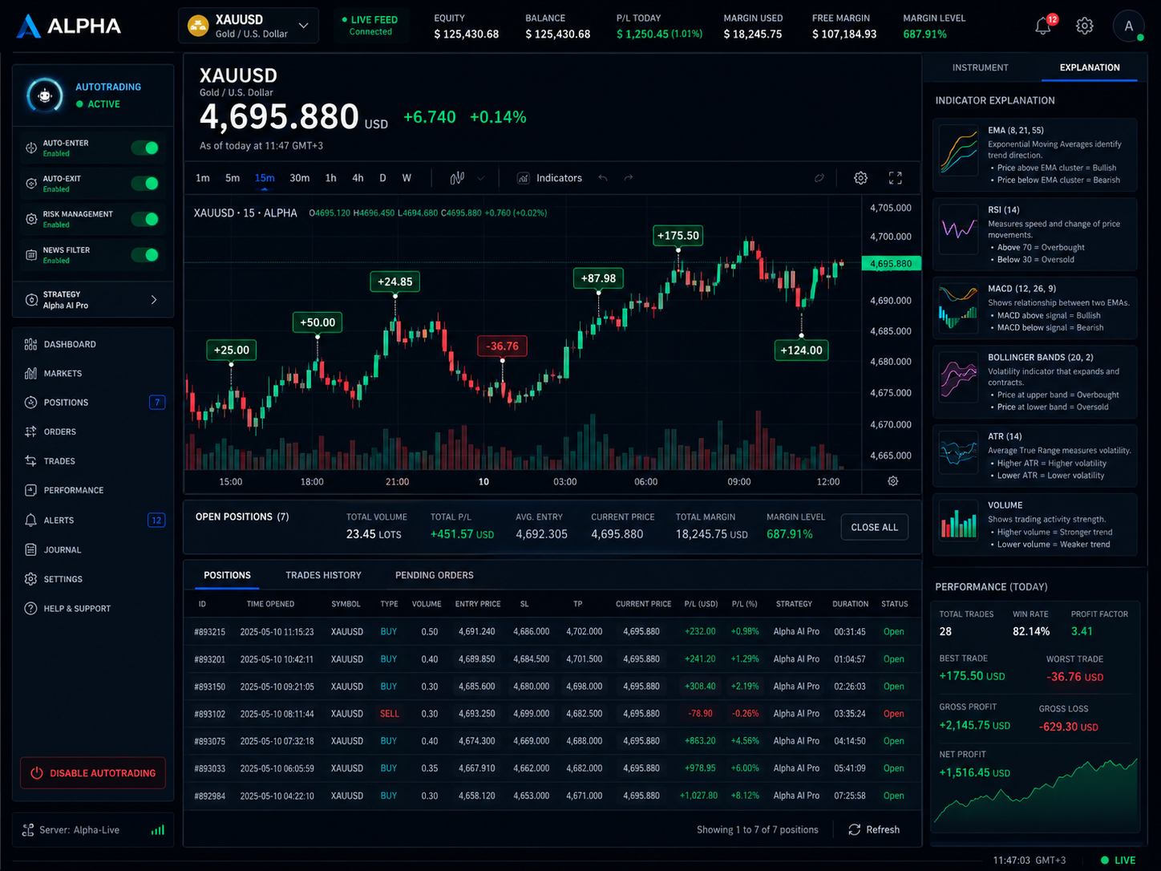
Task: Click the chart link/sync icon
Action: click(x=819, y=178)
